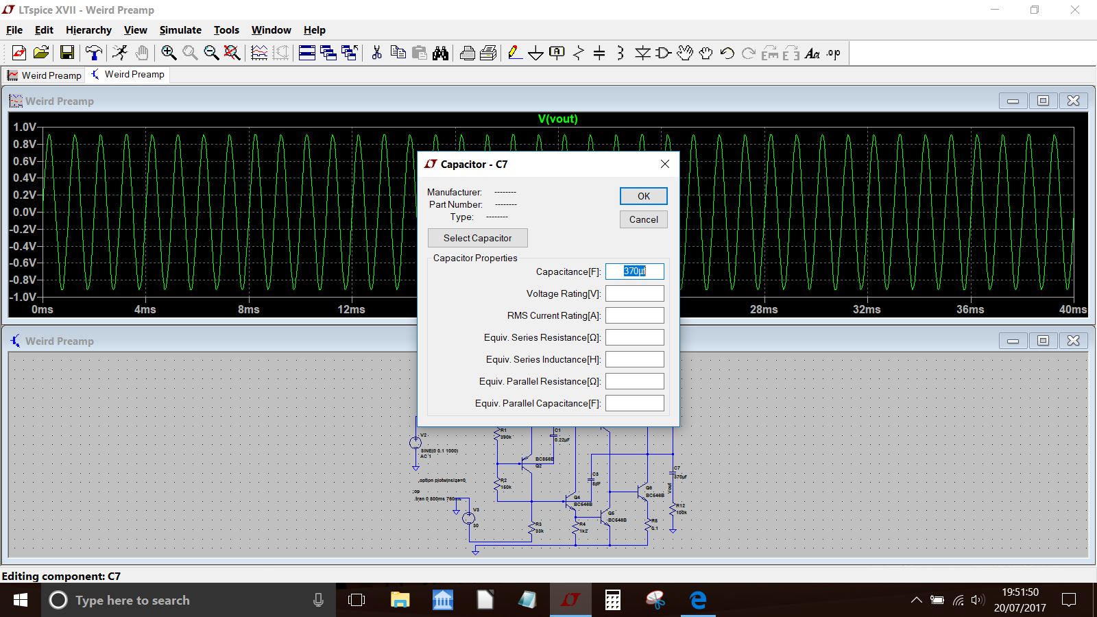Click the V(vout) trace label
Screen dimensions: 1097x617
(x=557, y=119)
